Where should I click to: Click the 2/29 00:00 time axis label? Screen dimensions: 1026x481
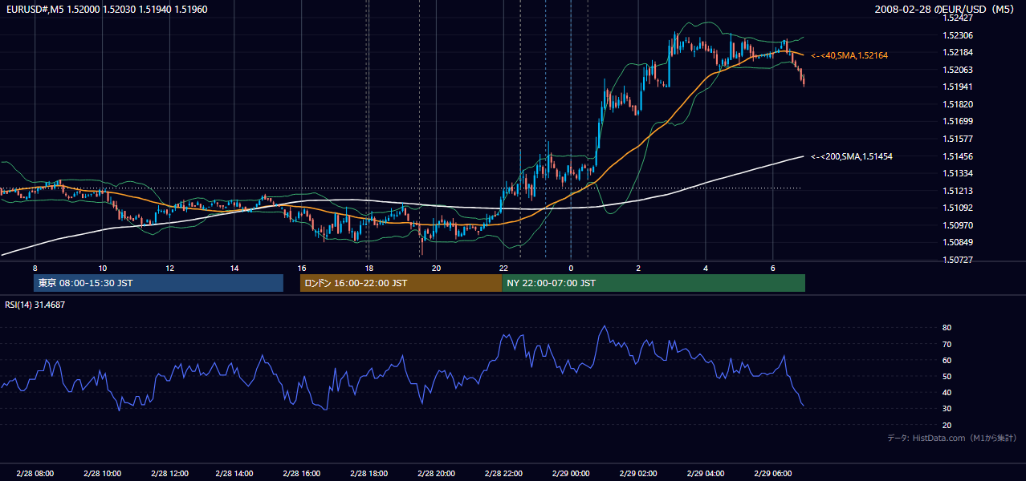pos(572,473)
